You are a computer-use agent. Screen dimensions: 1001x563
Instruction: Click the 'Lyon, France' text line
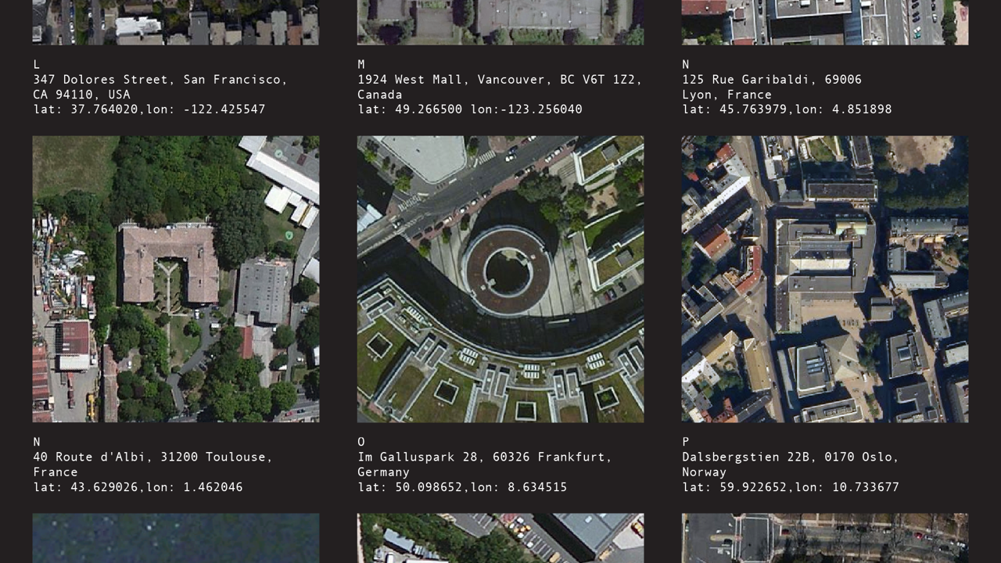[727, 95]
